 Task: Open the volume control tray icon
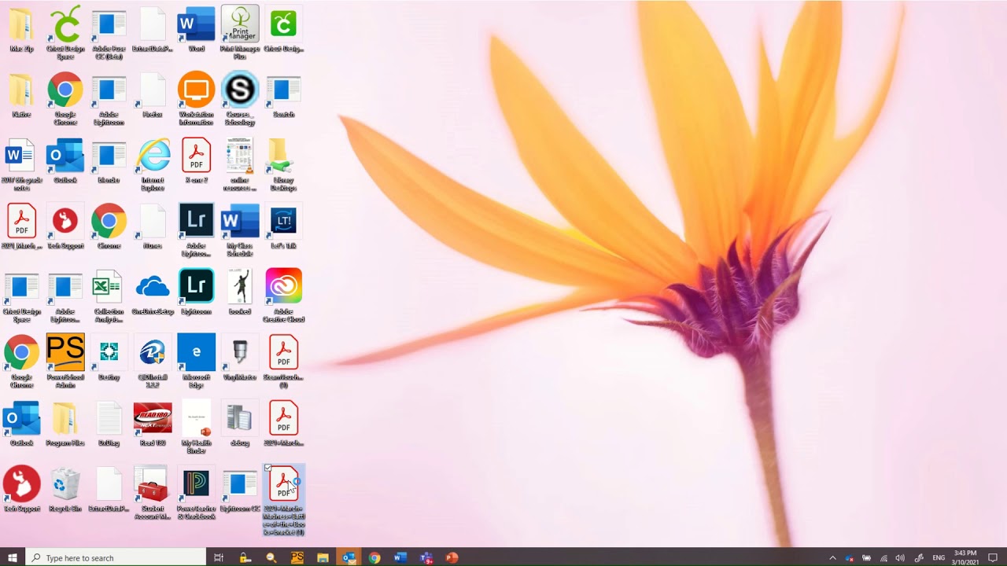tap(900, 557)
